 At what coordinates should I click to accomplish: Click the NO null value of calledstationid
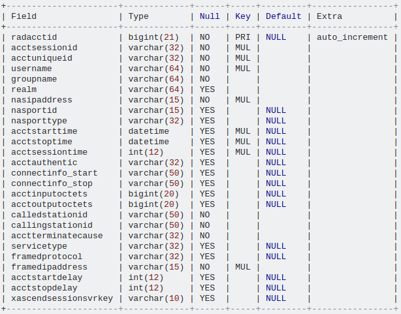pyautogui.click(x=204, y=215)
